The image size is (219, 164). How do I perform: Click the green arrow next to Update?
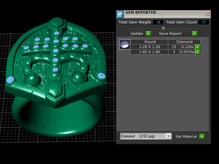click(148, 33)
